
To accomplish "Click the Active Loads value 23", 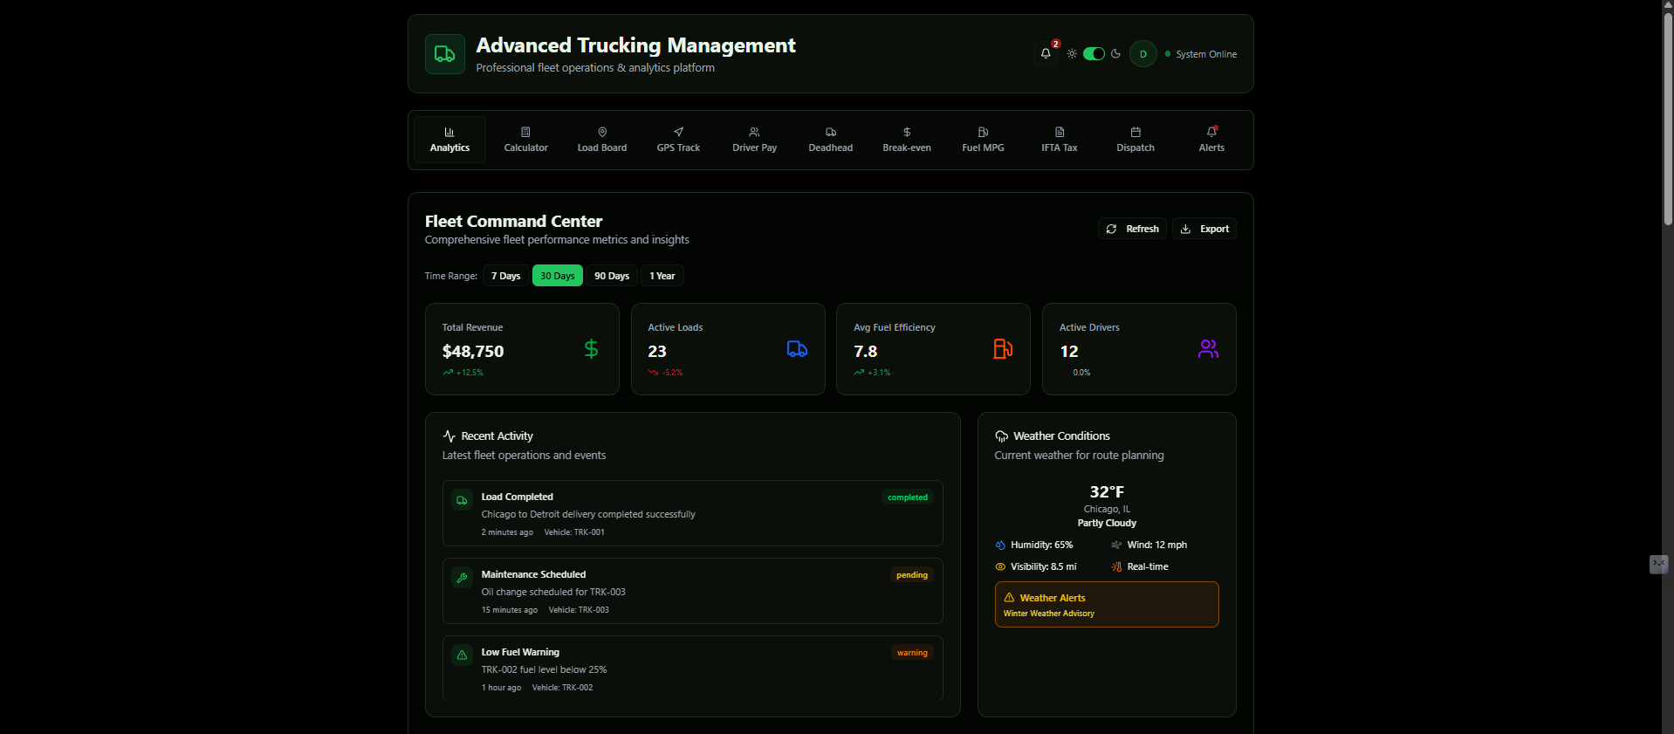I will pyautogui.click(x=657, y=351).
